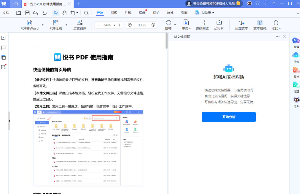Screen dimensions: 300x194
Task: Enable 连续阅读 continuous reading
Action: 202,25
